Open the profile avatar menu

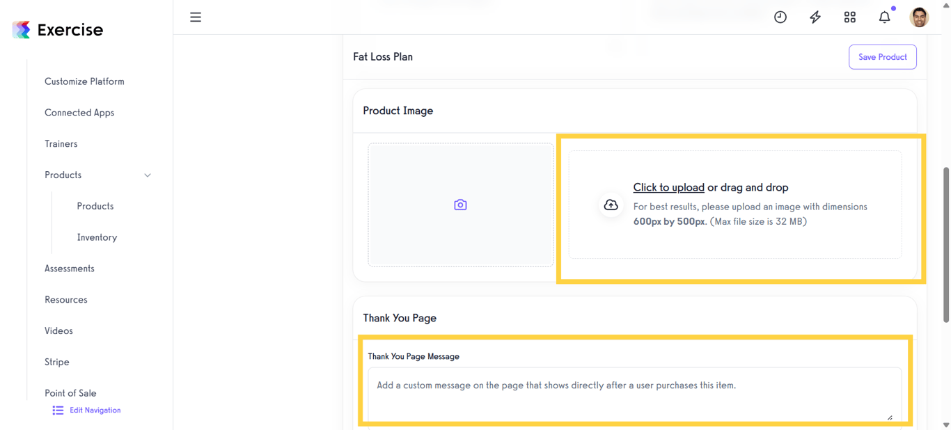click(x=919, y=17)
